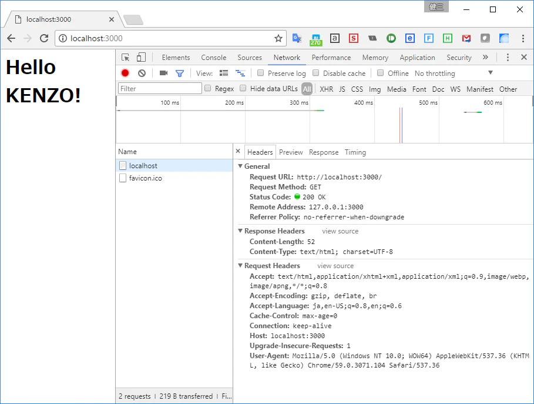Image resolution: width=534 pixels, height=404 pixels.
Task: Check the Hide data URLs checkbox
Action: (243, 88)
